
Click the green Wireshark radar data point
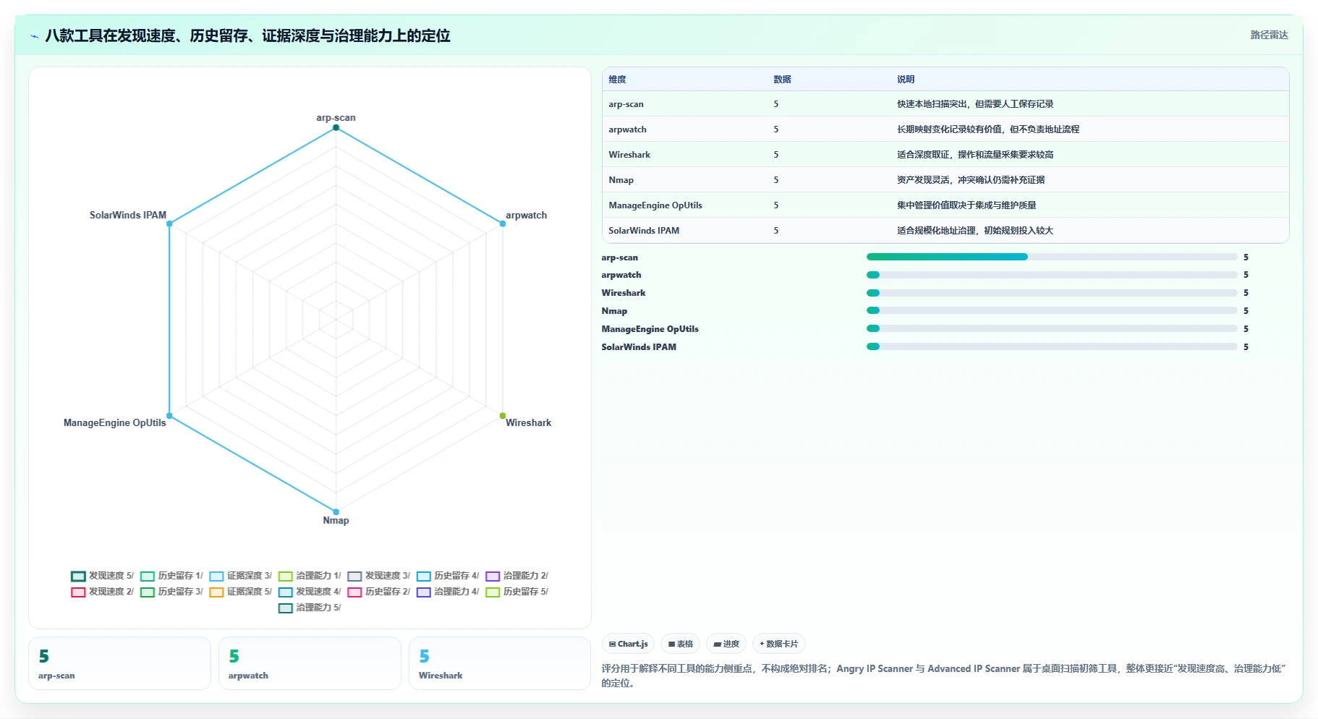point(503,415)
